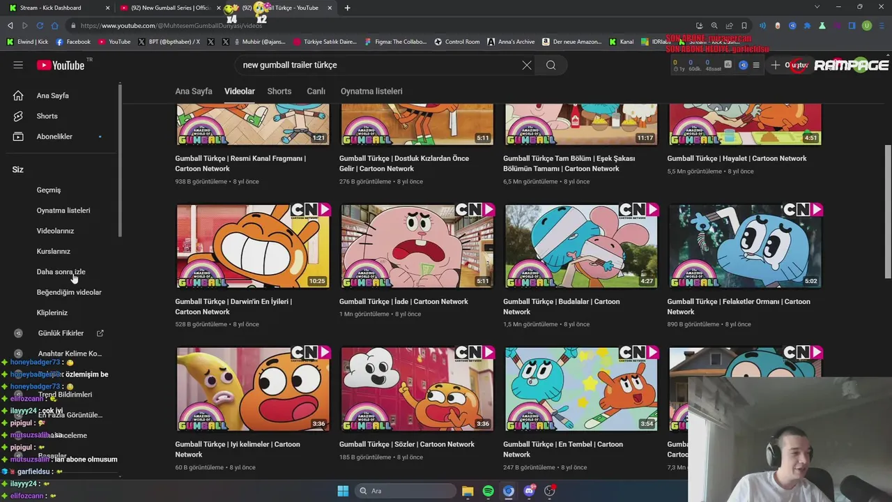Click the browser home icon
The height and width of the screenshot is (502, 892).
tap(55, 26)
